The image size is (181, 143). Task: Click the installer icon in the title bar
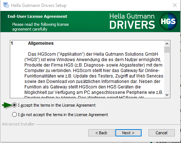6,5
